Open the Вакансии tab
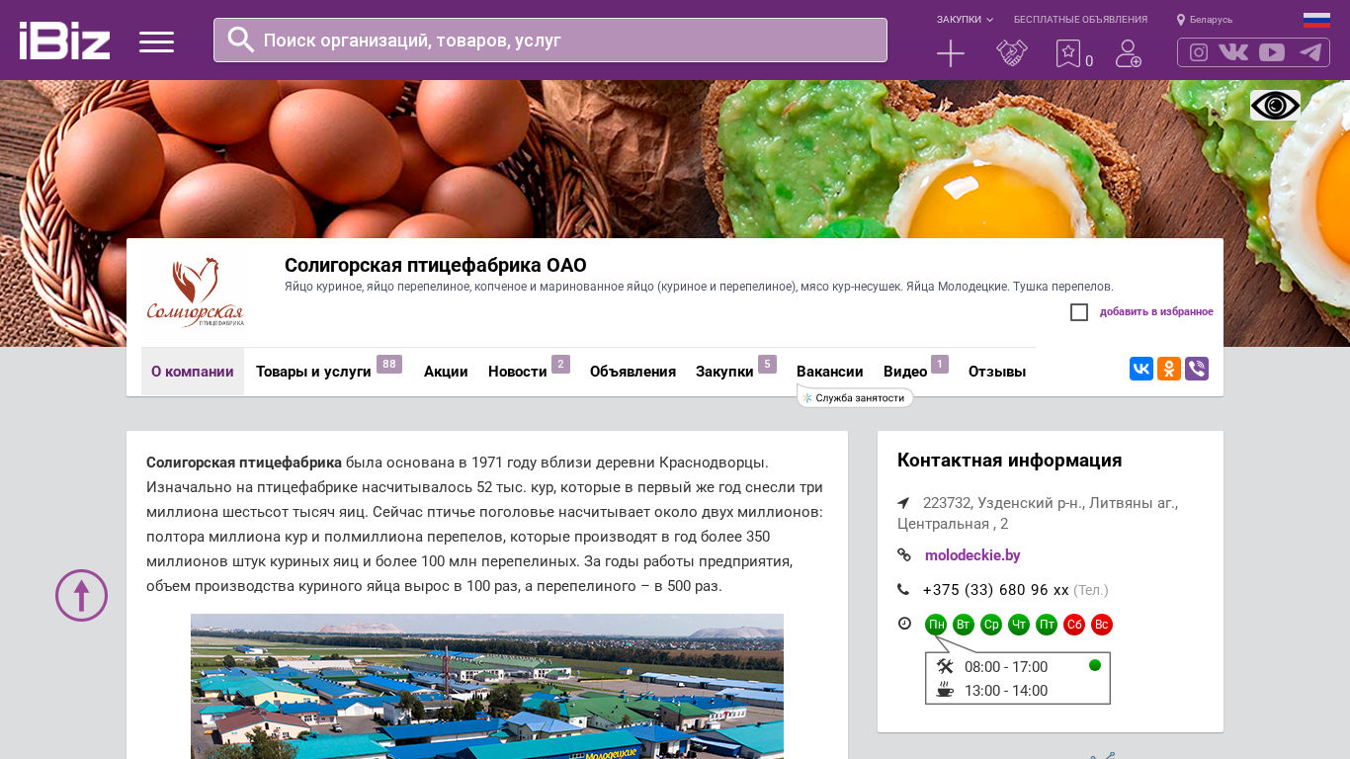The width and height of the screenshot is (1350, 759). pos(830,372)
